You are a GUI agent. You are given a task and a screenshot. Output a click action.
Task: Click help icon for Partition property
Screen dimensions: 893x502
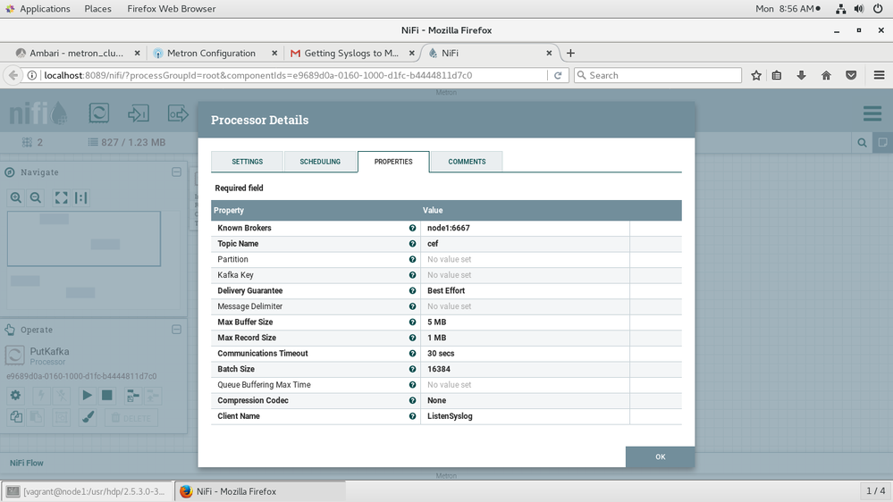click(x=412, y=260)
